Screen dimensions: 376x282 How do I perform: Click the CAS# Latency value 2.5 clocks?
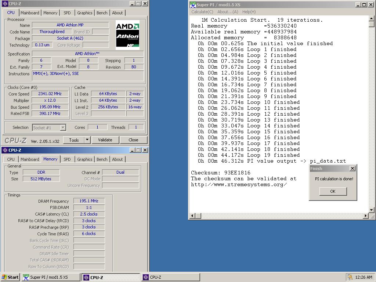89,214
